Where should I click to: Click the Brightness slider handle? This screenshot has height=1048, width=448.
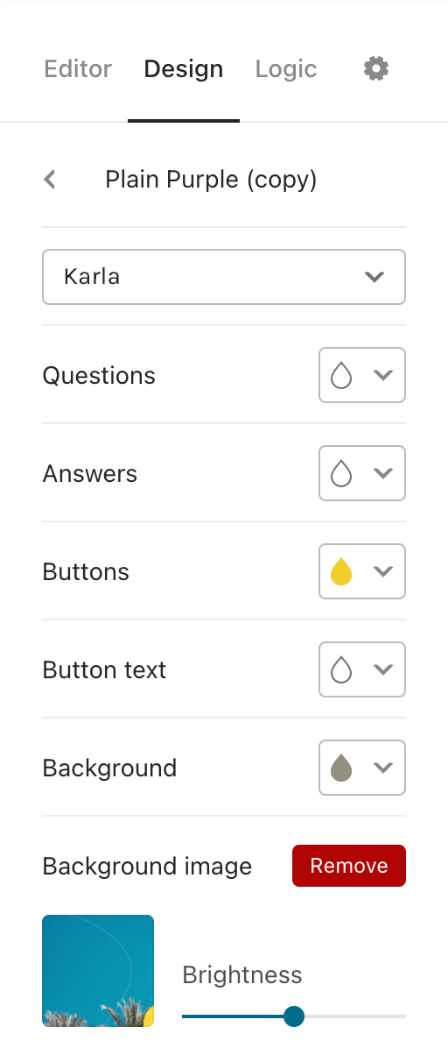[294, 1016]
